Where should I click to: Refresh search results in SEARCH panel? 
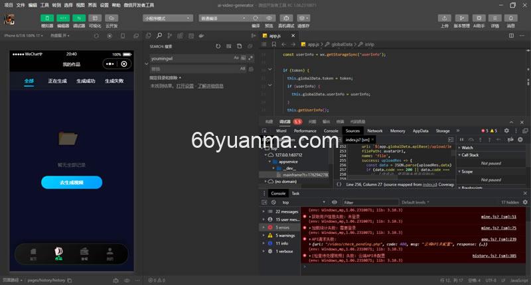point(218,46)
